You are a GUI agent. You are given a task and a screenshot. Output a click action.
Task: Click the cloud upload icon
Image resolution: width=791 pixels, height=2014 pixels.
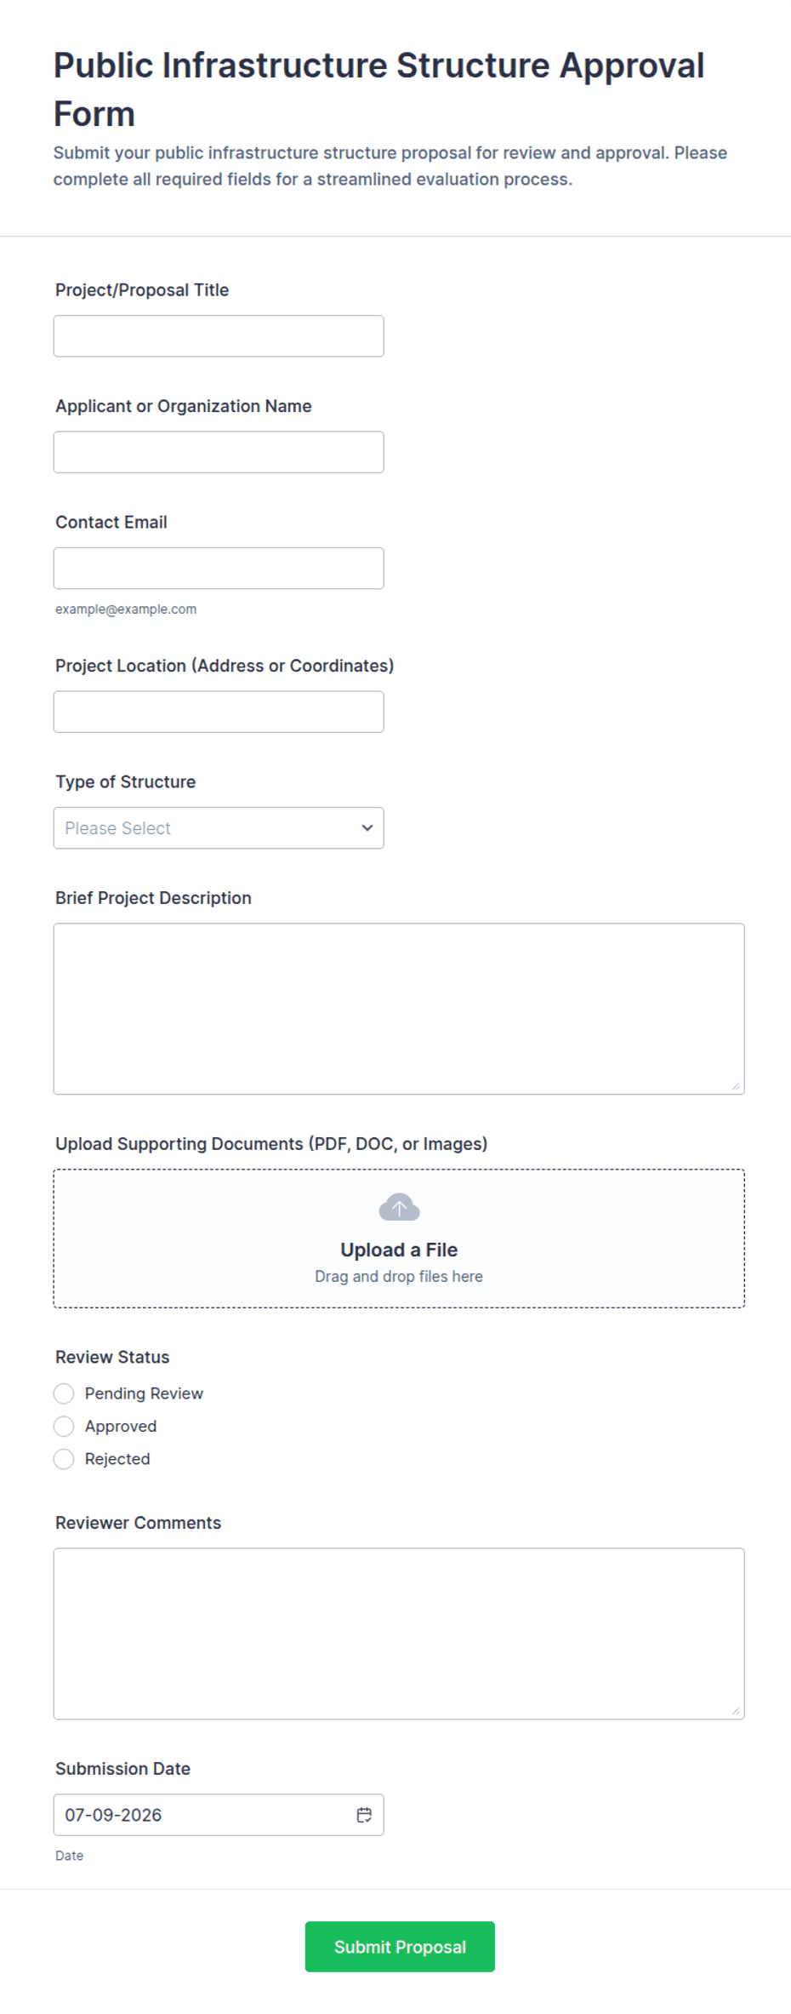click(399, 1207)
